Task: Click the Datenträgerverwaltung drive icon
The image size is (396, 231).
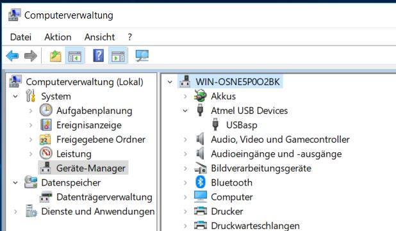Action: pos(46,196)
